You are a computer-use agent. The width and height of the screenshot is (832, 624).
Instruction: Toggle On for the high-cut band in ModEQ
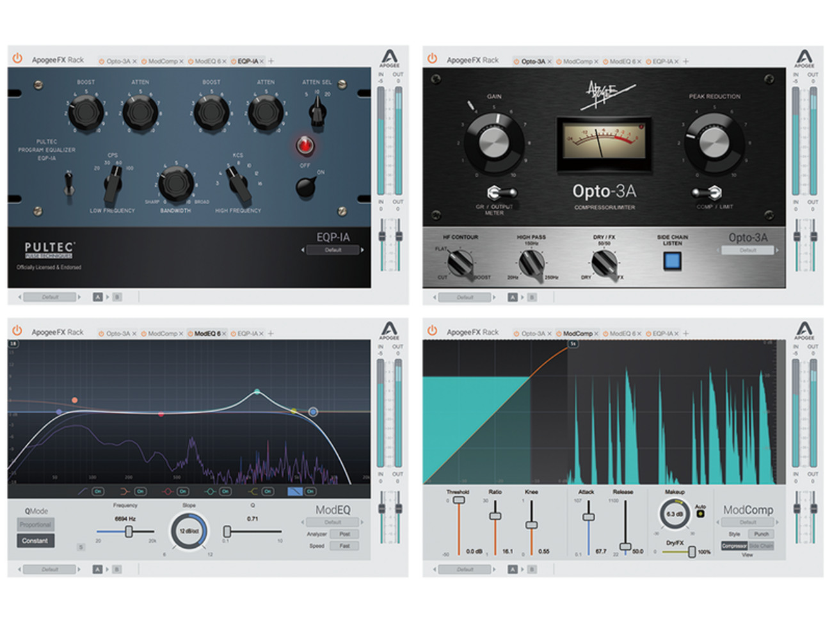(310, 492)
